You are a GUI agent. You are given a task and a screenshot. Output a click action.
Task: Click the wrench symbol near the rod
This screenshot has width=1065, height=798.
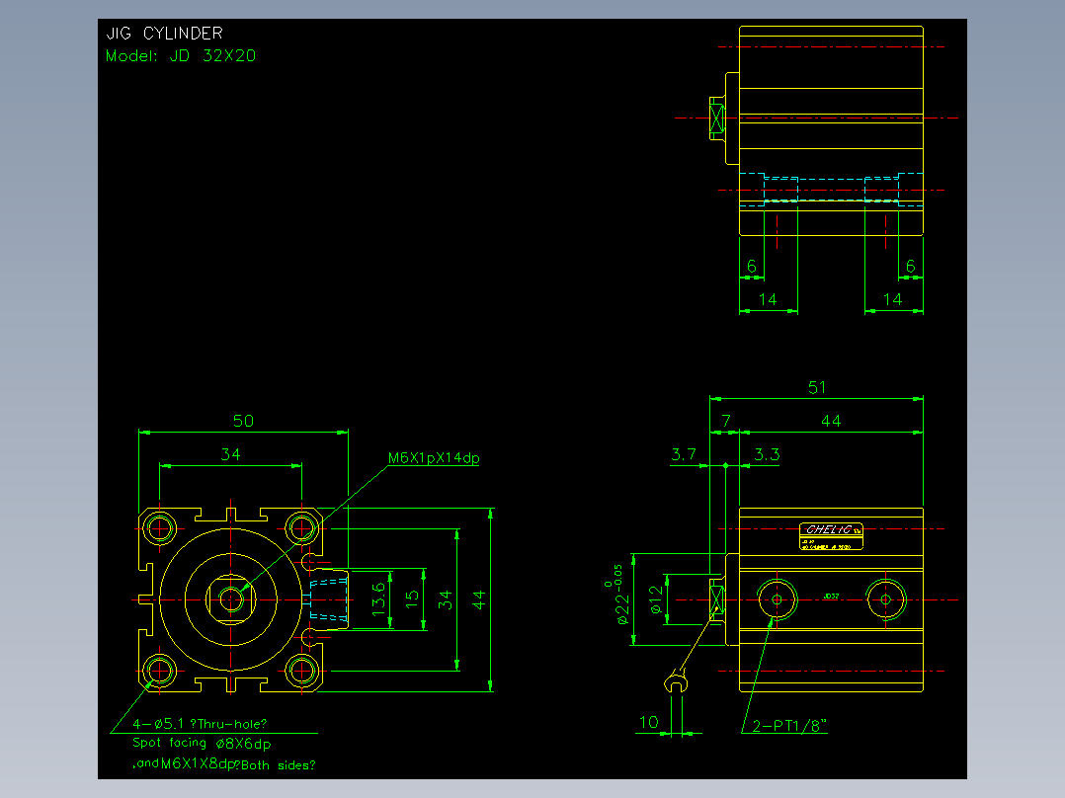(x=676, y=681)
